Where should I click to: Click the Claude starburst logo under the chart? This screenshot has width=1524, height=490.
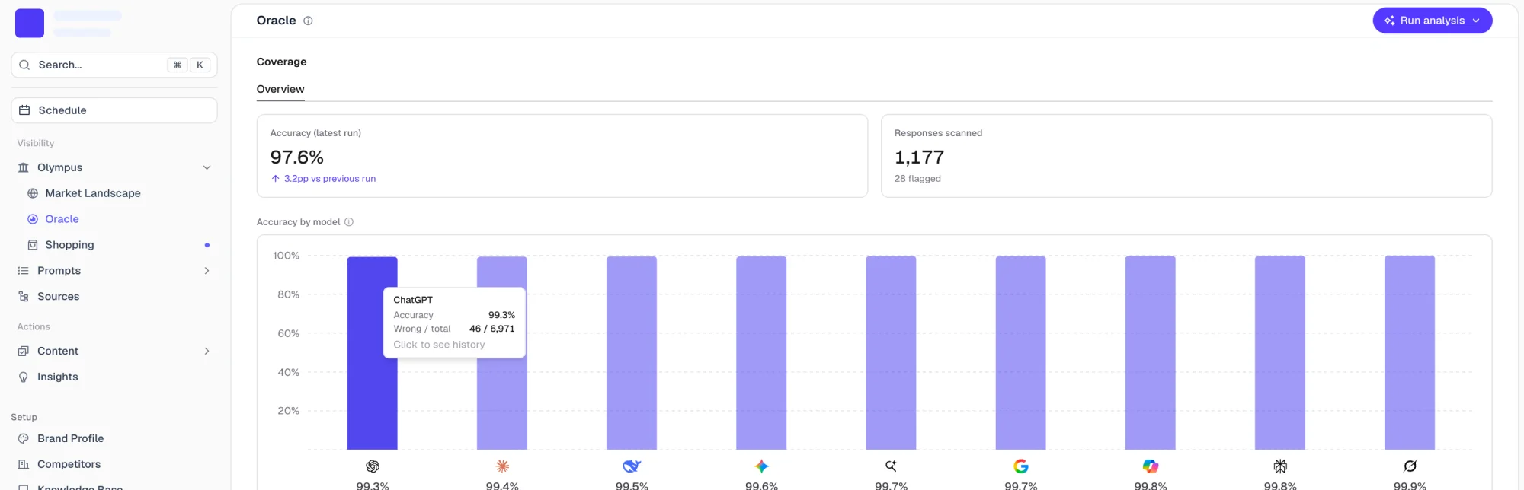[502, 466]
